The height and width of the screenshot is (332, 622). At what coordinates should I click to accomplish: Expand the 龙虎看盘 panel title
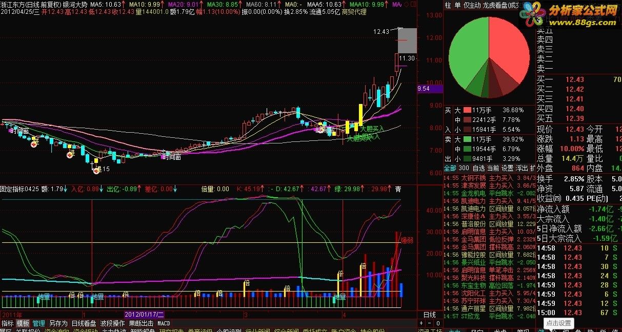click(x=500, y=5)
